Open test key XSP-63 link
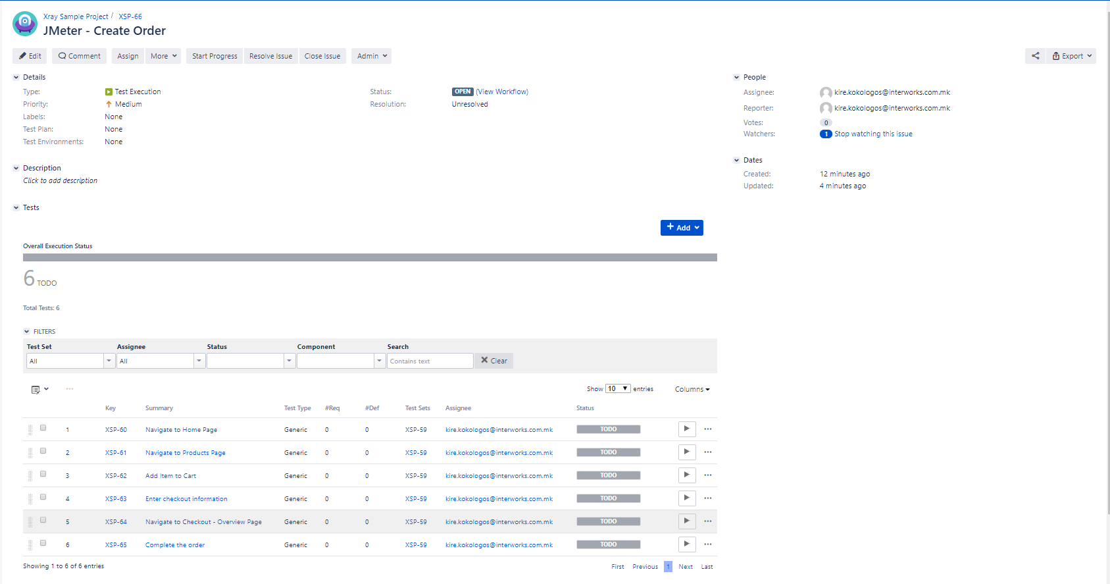 point(116,499)
